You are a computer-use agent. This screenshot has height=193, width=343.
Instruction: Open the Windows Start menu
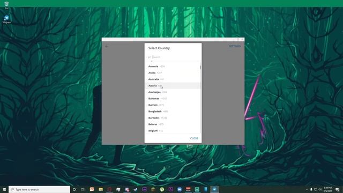tap(4, 189)
